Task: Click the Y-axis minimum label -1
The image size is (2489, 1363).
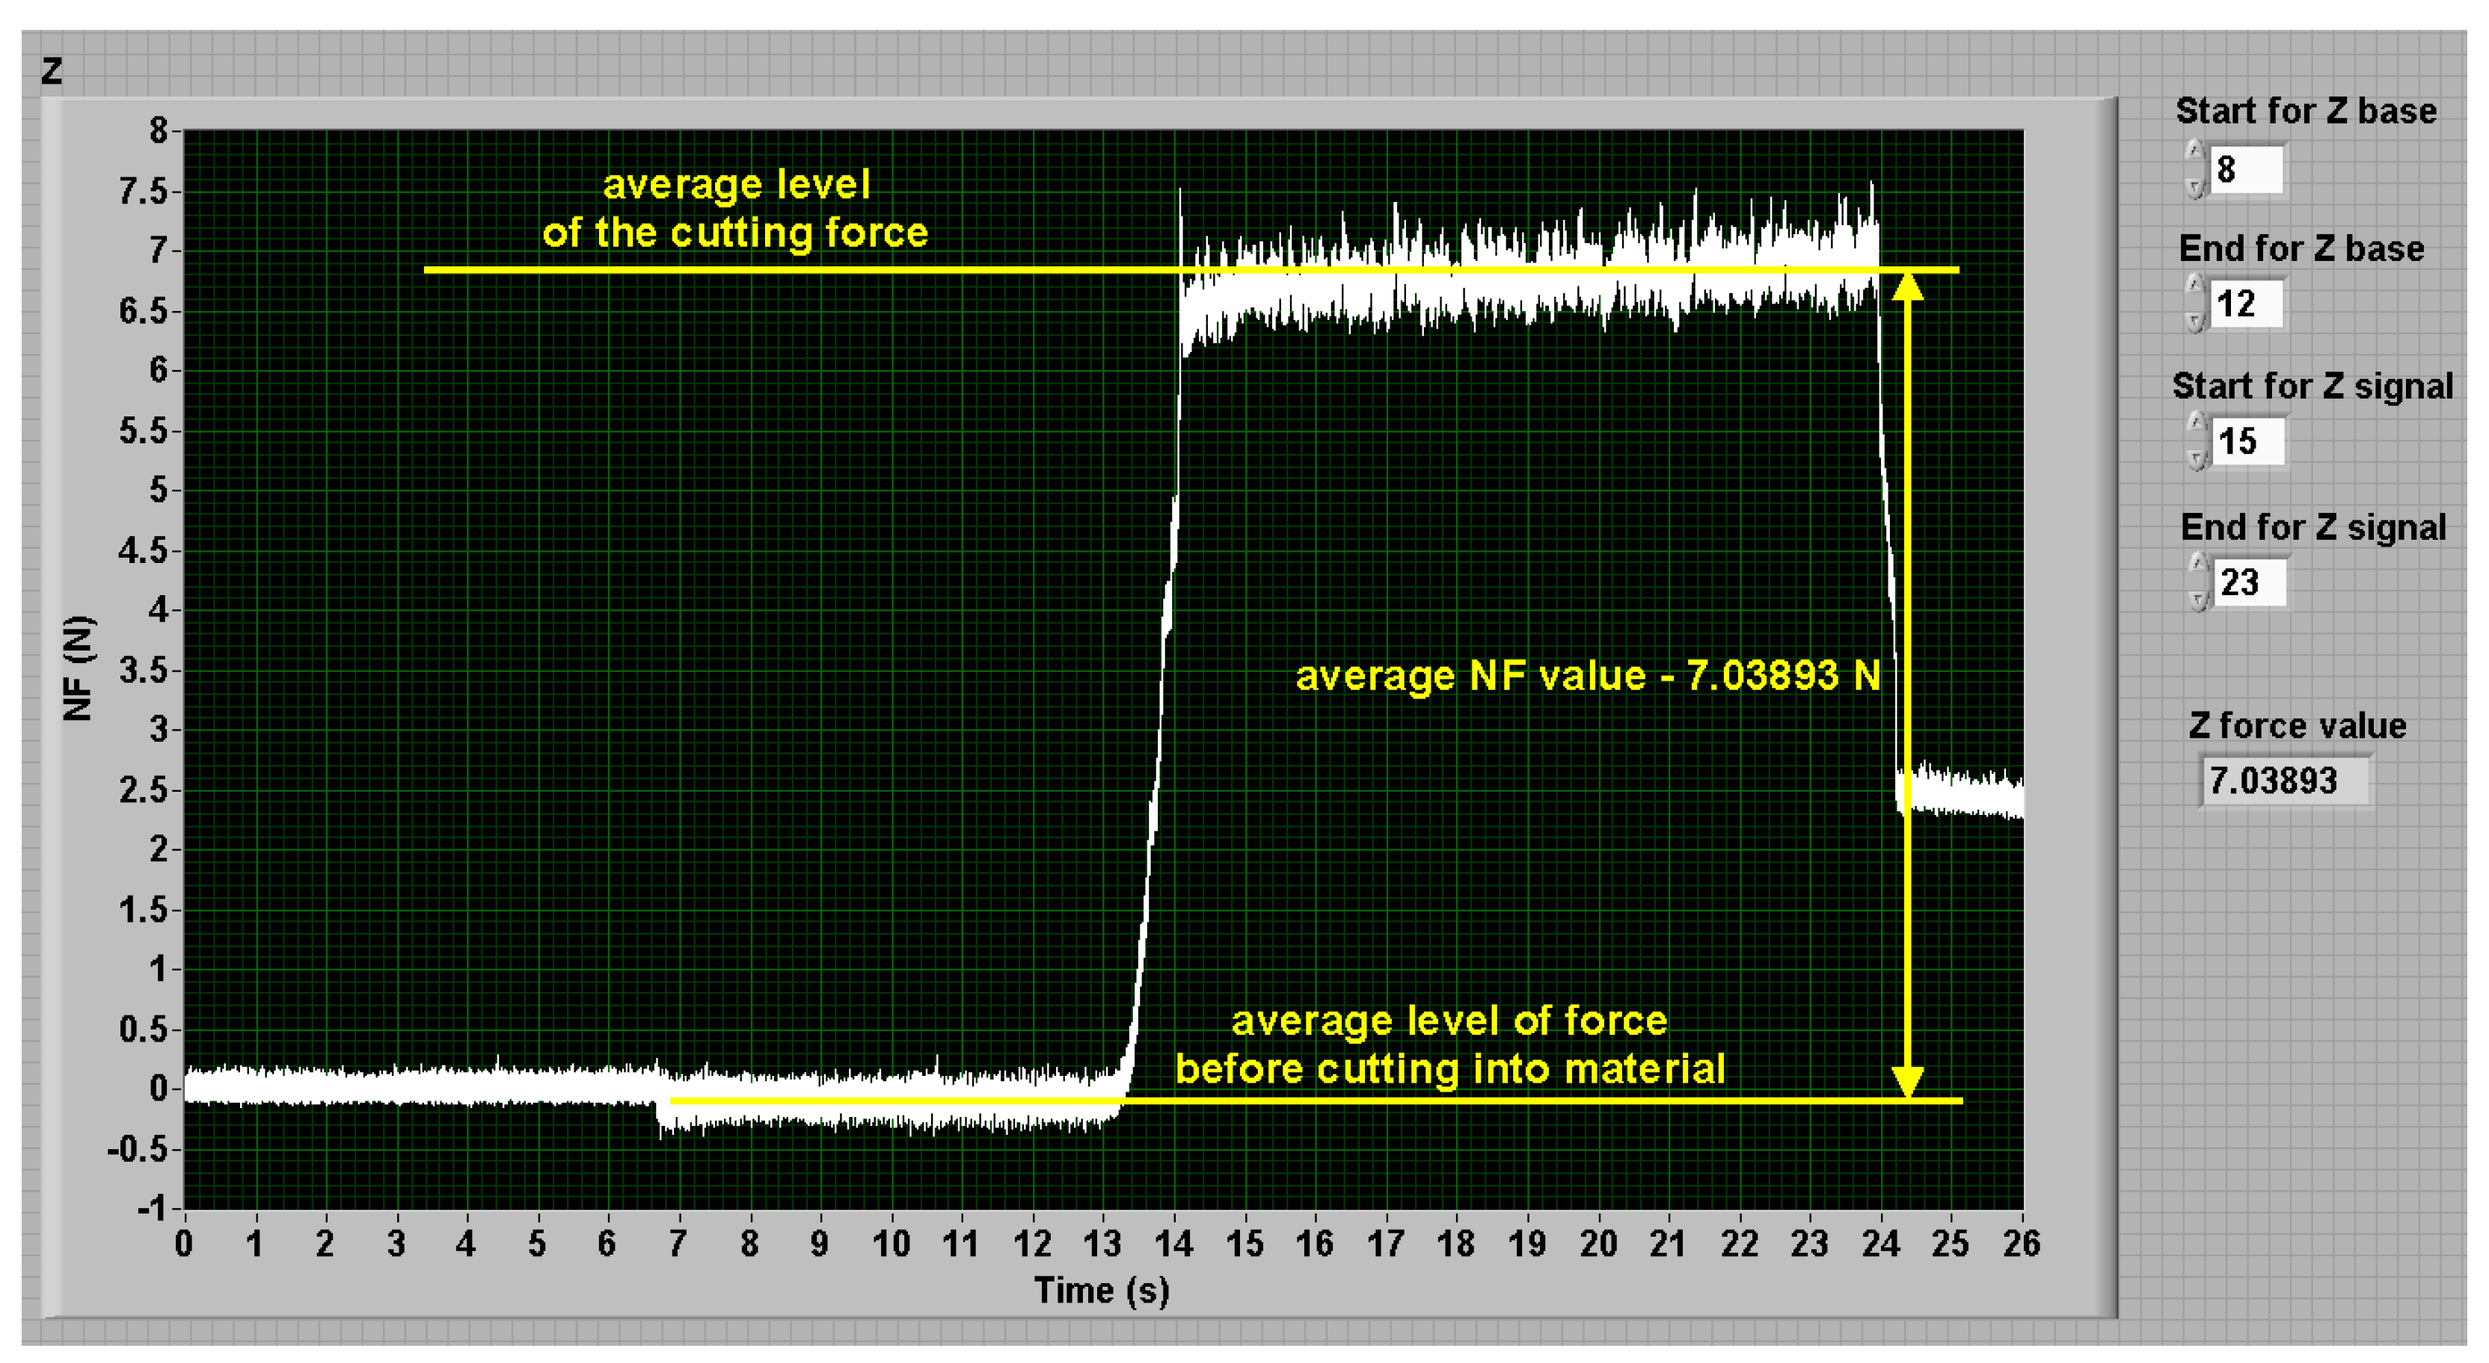Action: pyautogui.click(x=152, y=1208)
